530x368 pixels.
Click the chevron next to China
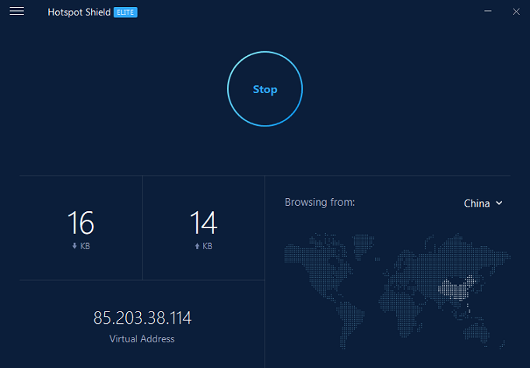[x=499, y=203]
